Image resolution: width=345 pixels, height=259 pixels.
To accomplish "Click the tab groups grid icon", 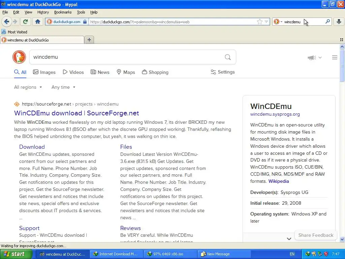I will [x=342, y=40].
